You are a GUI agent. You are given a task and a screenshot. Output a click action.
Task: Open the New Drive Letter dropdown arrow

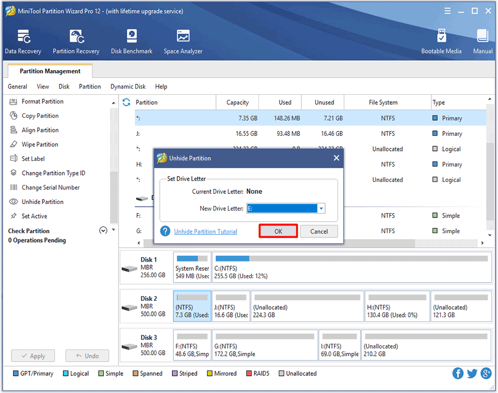click(321, 209)
